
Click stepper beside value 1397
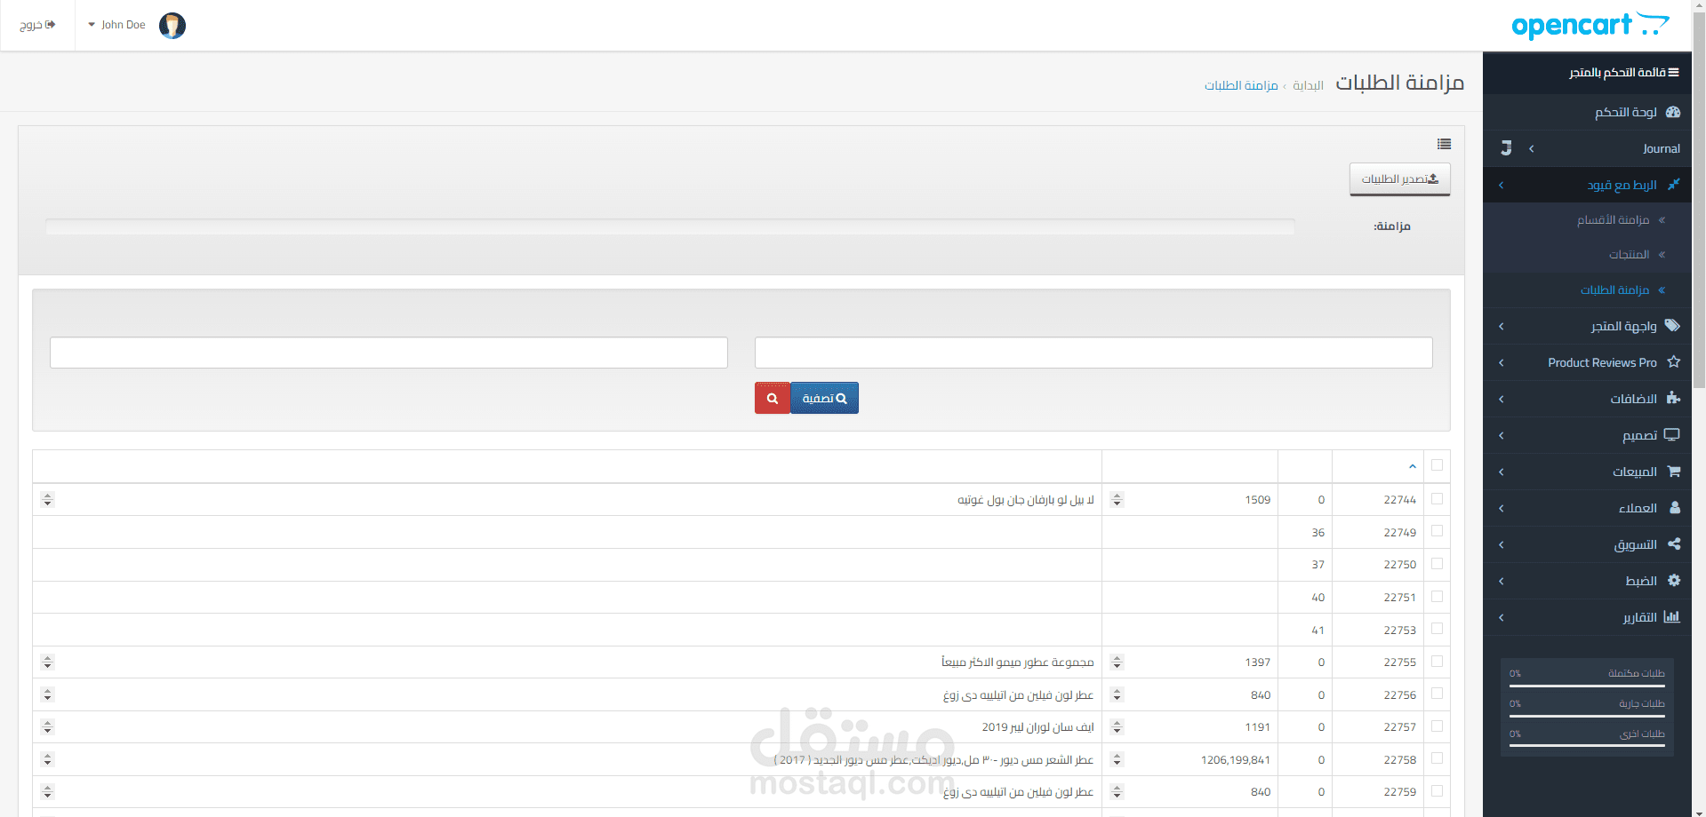1117,662
